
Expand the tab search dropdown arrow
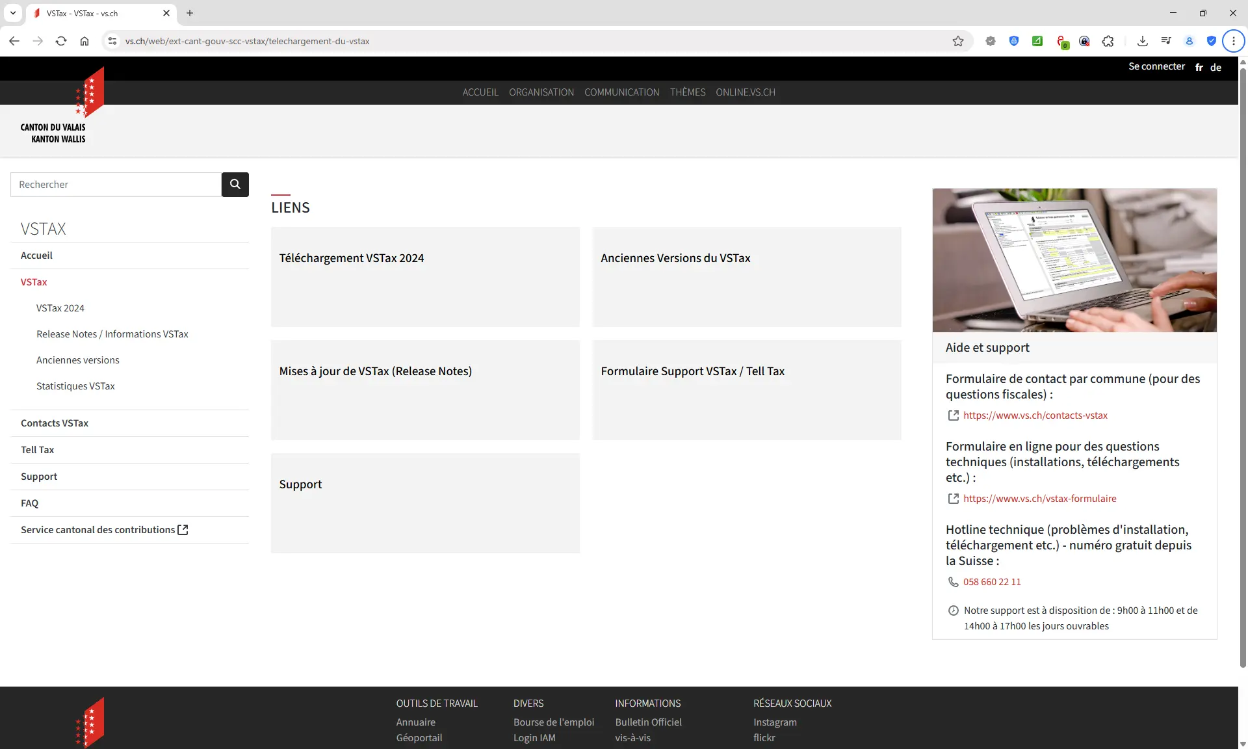pyautogui.click(x=12, y=13)
